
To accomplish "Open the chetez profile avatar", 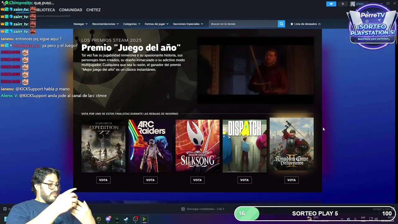I will click(352, 4).
